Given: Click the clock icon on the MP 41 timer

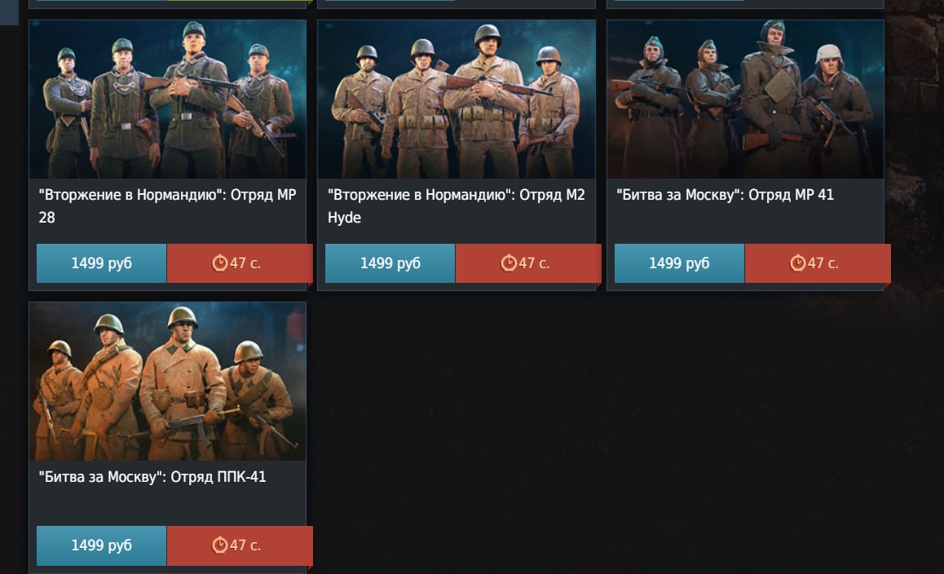Looking at the screenshot, I should 798,263.
